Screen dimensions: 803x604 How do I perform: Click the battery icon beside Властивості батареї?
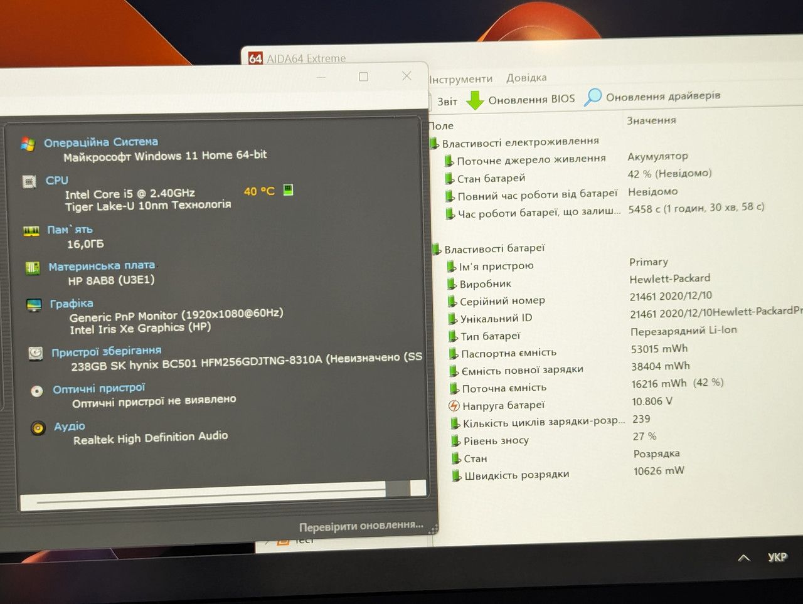point(437,250)
